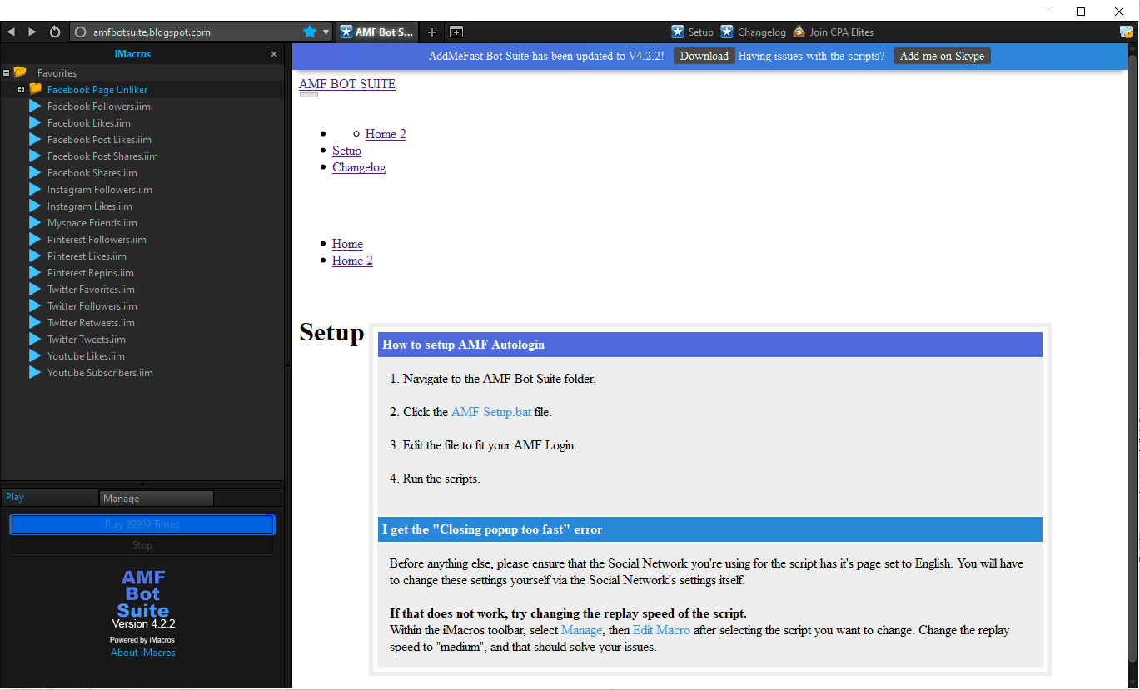The image size is (1140, 690).
Task: Open the About iMacros link
Action: [x=143, y=653]
